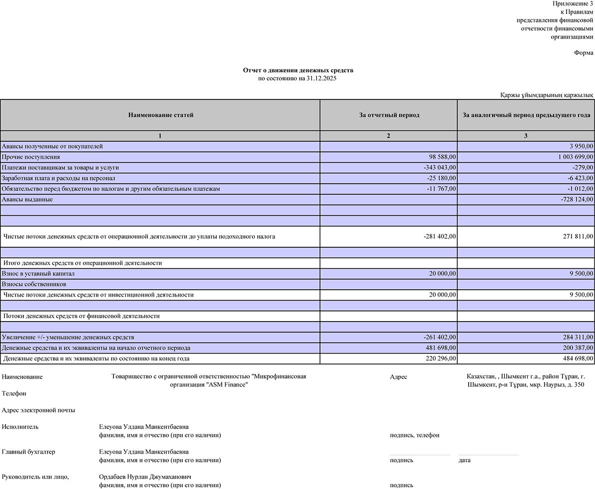This screenshot has height=489, width=595.
Task: Select the name 'Ордабаев Нурлан Джумаханович'
Action: 145,477
